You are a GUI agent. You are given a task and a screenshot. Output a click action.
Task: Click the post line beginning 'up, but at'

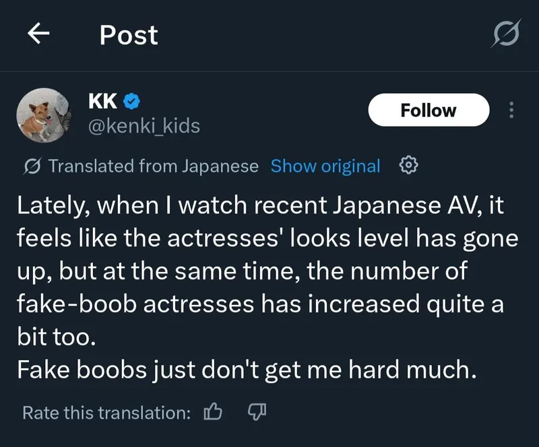pyautogui.click(x=242, y=271)
